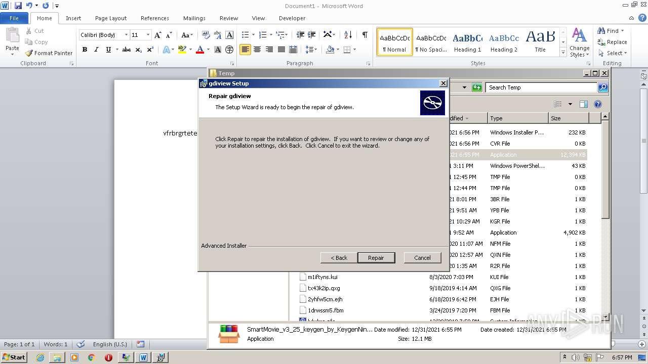The width and height of the screenshot is (648, 364).
Task: Apply underline formatting
Action: pyautogui.click(x=108, y=50)
